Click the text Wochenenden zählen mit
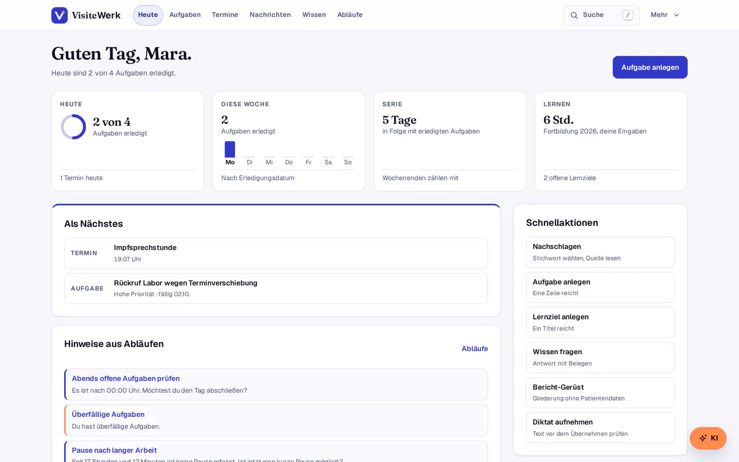 (420, 178)
